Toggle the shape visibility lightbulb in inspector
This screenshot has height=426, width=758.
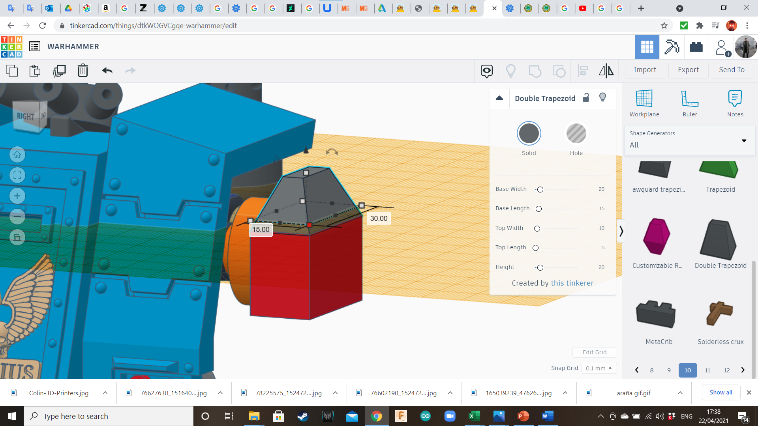(602, 97)
